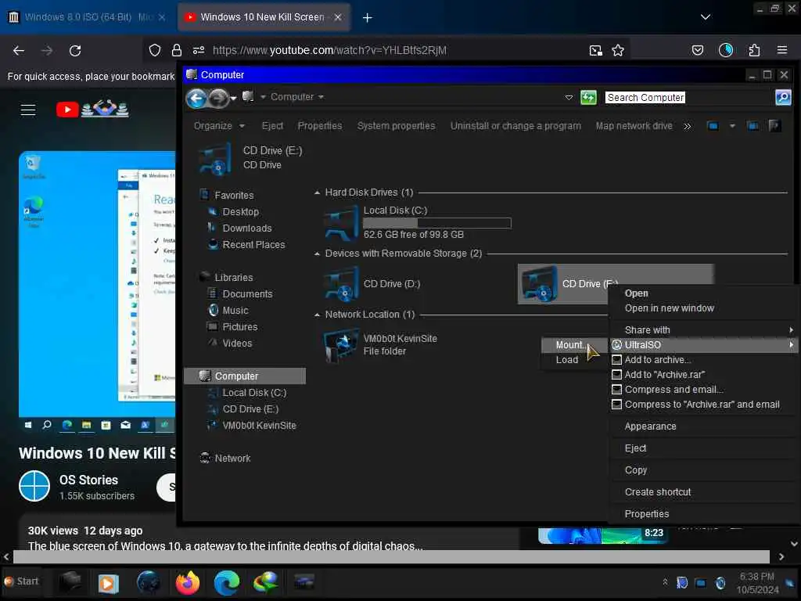The height and width of the screenshot is (601, 801).
Task: Select the Local Disk (C:) drive icon
Action: pyautogui.click(x=341, y=222)
